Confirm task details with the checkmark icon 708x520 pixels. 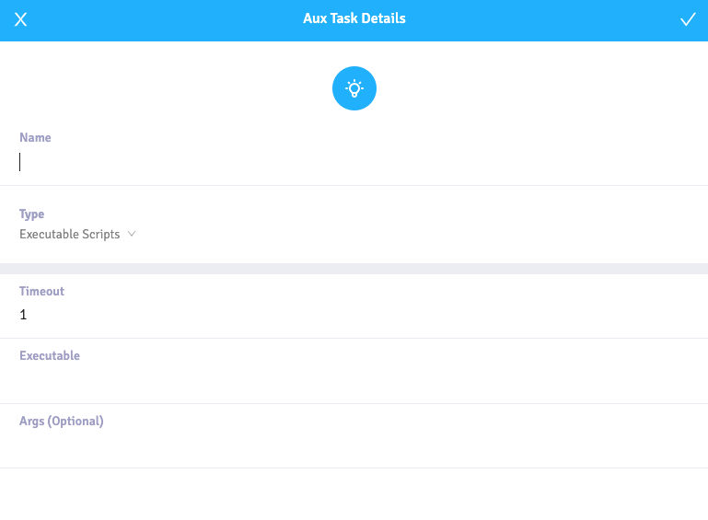(688, 19)
